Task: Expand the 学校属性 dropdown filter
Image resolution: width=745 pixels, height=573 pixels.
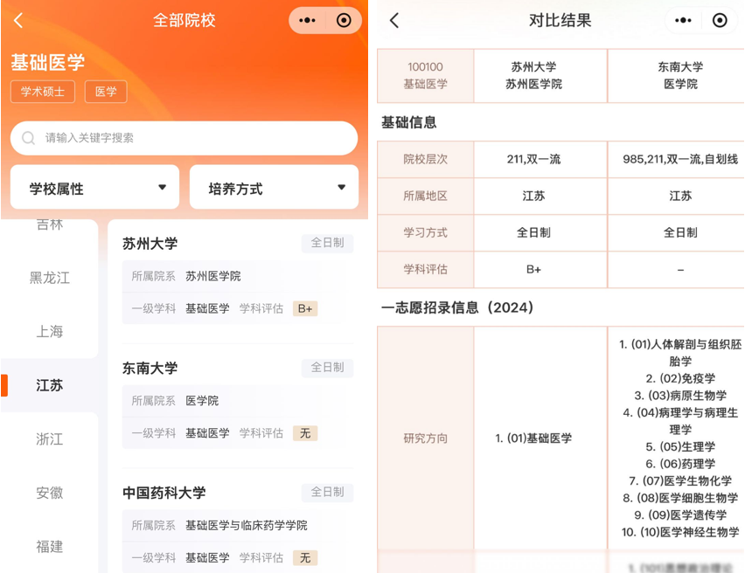Action: click(94, 188)
